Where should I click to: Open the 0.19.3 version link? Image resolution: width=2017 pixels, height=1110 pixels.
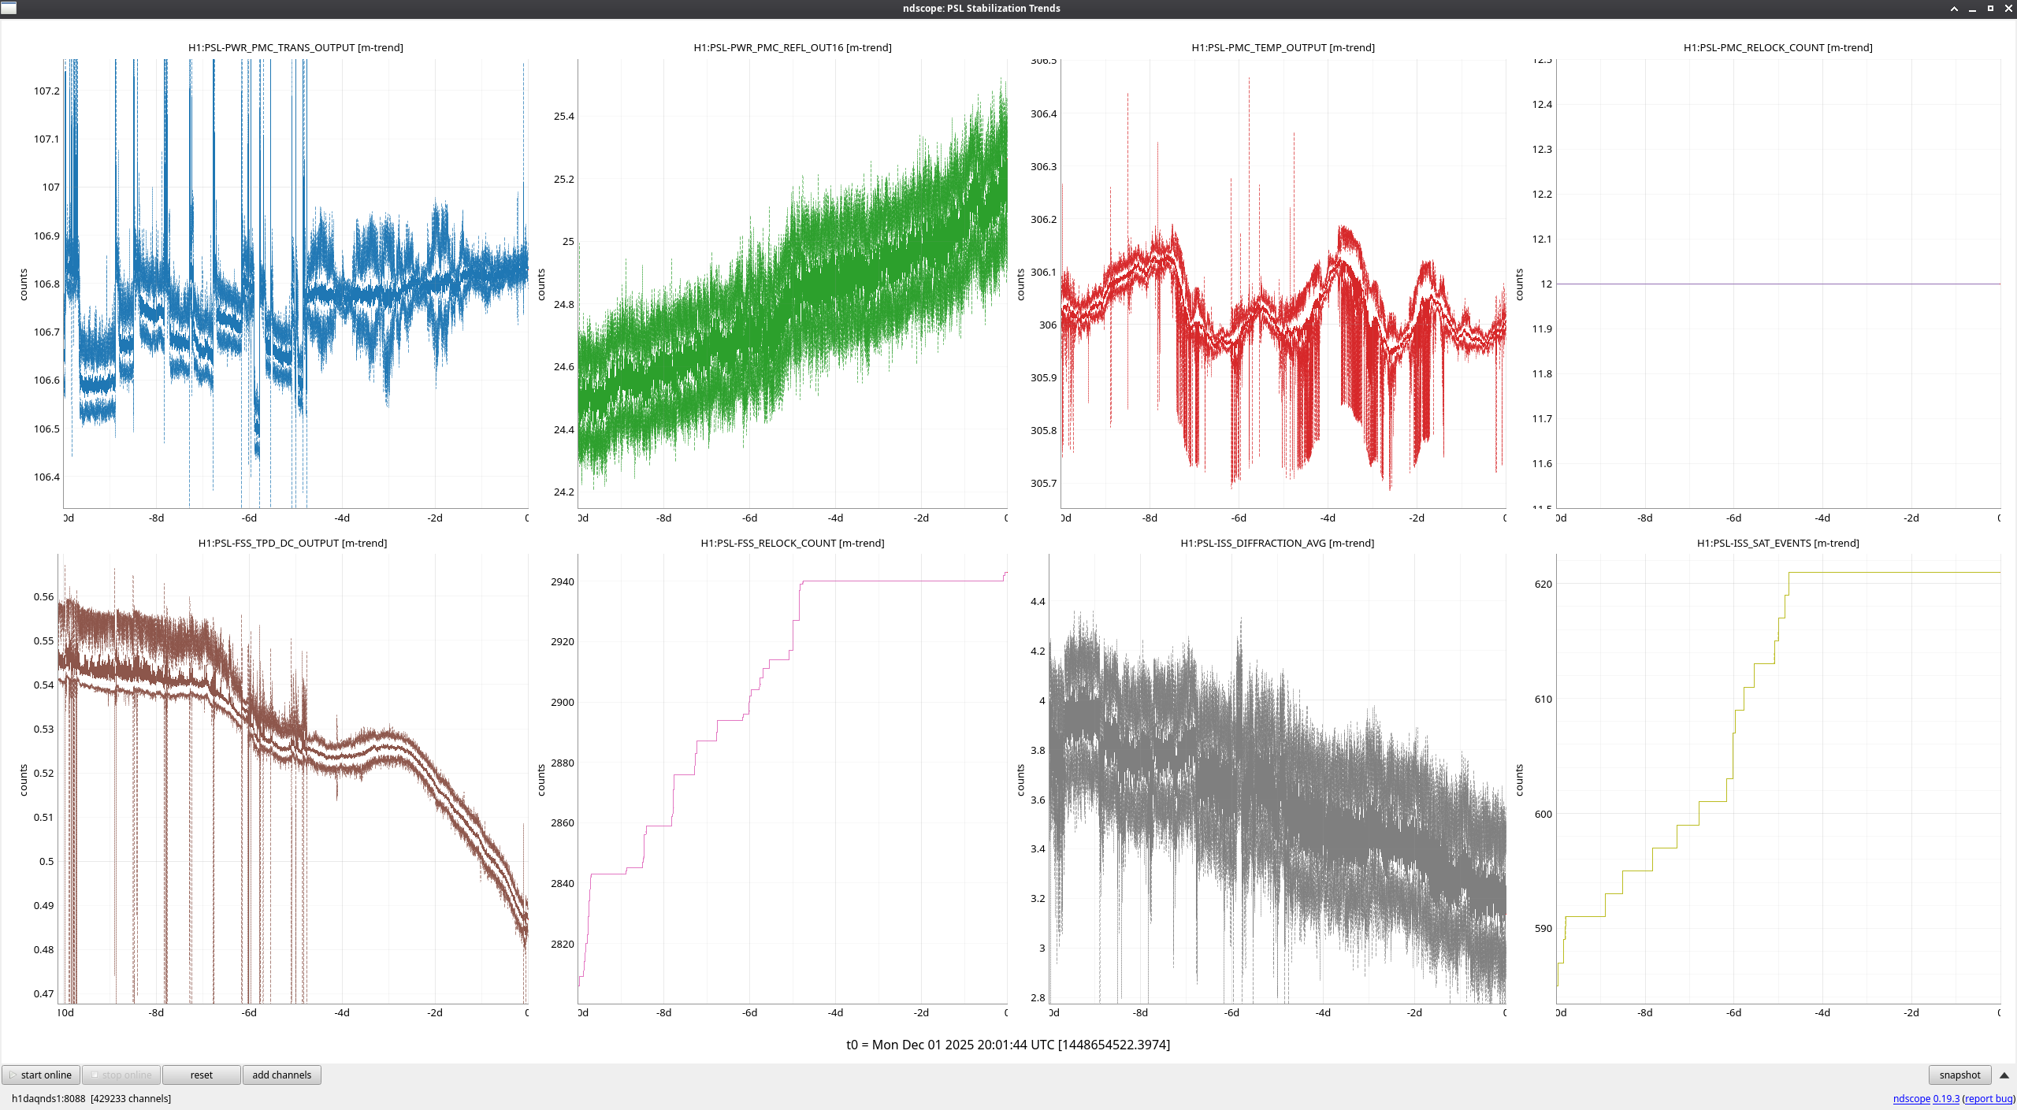click(1946, 1098)
